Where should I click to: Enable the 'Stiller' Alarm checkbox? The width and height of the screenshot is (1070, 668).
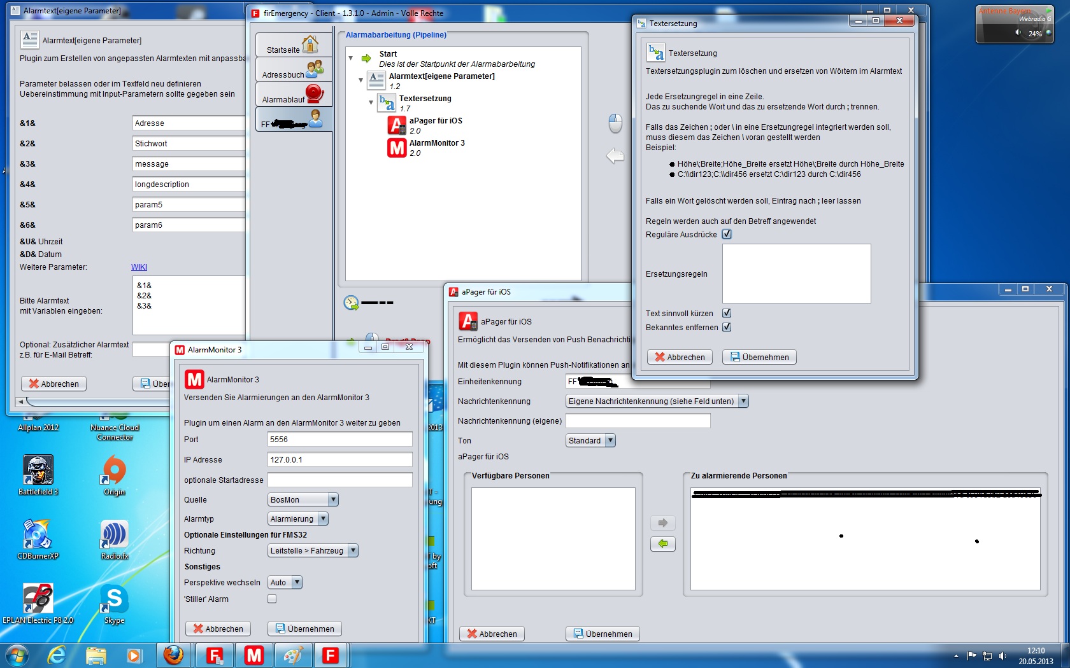click(x=272, y=599)
